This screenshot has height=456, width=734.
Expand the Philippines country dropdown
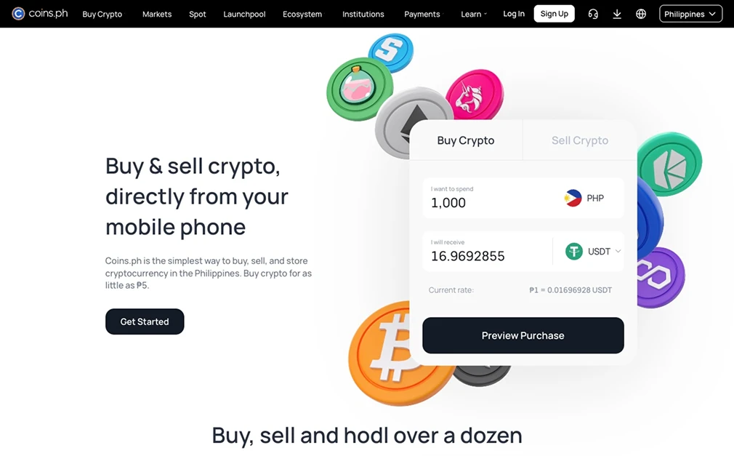pos(690,14)
